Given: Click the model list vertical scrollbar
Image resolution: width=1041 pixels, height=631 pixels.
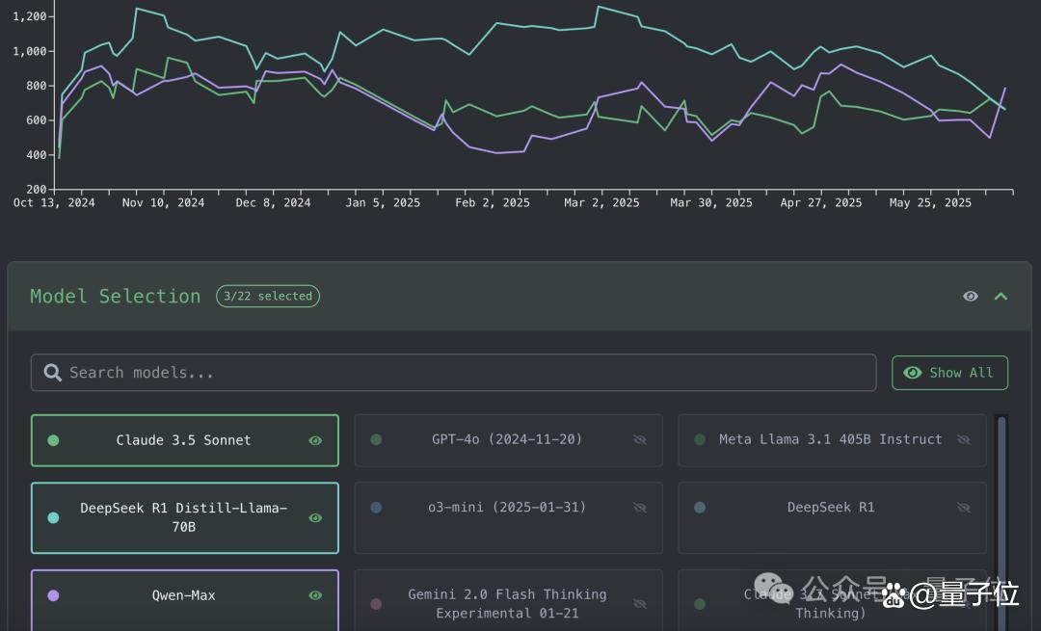Looking at the screenshot, I should 1001,523.
